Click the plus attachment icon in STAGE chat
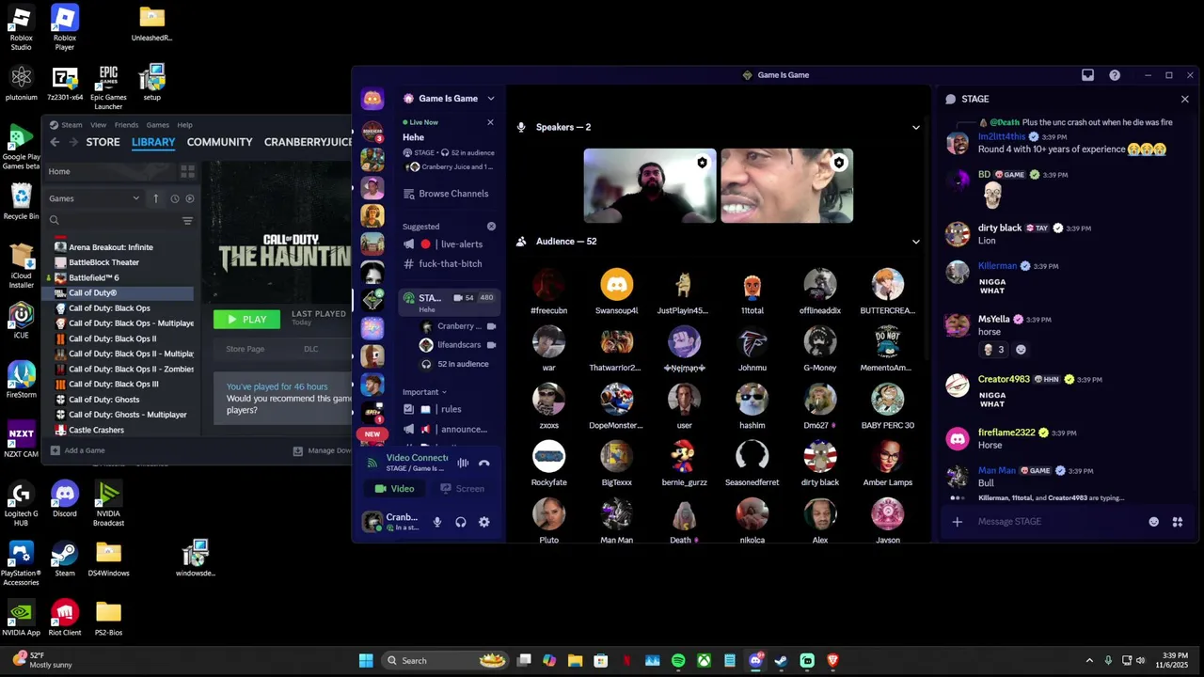Viewport: 1204px width, 677px height. [957, 522]
